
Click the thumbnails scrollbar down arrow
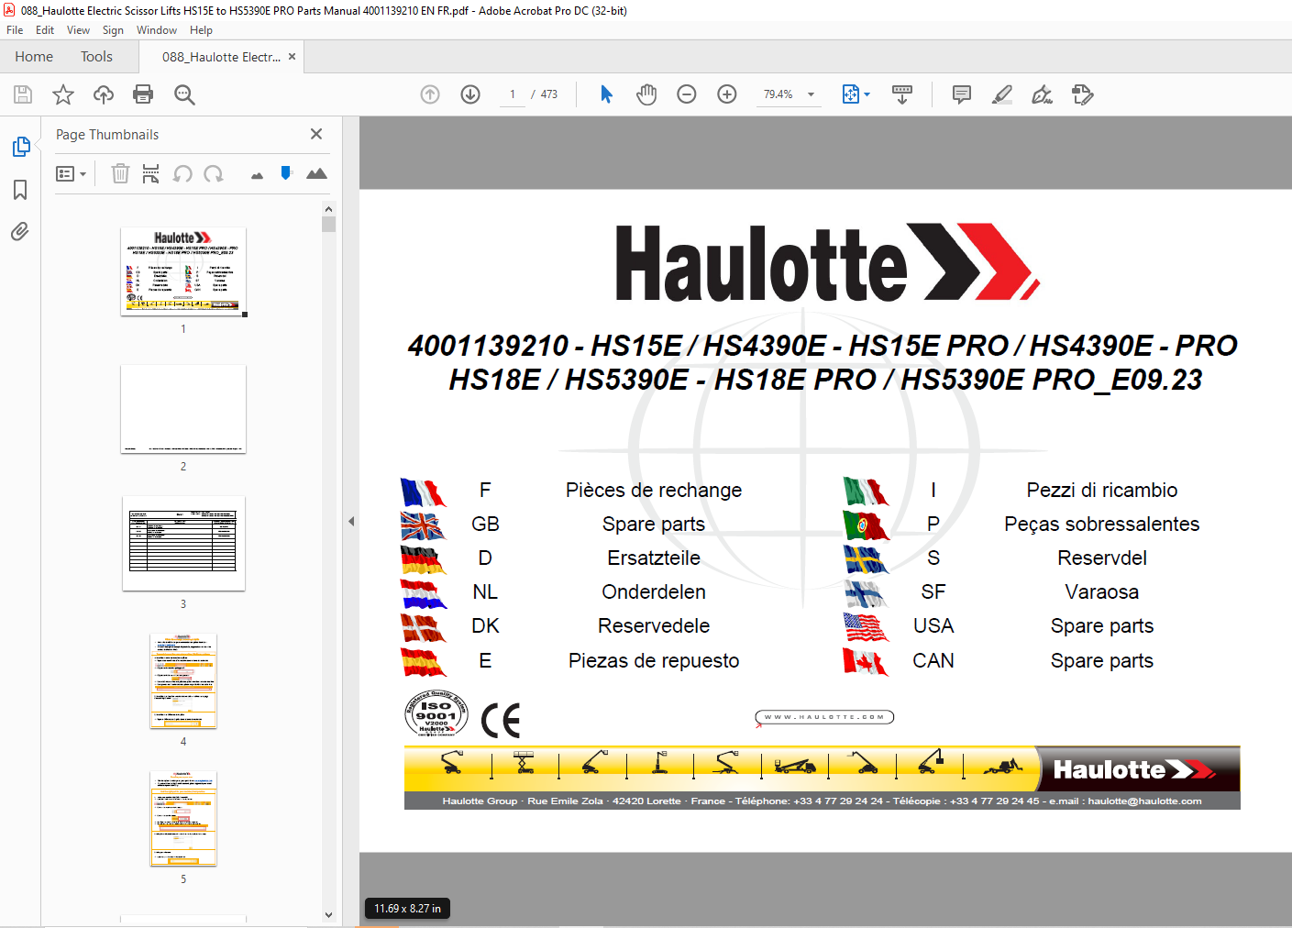[x=329, y=914]
